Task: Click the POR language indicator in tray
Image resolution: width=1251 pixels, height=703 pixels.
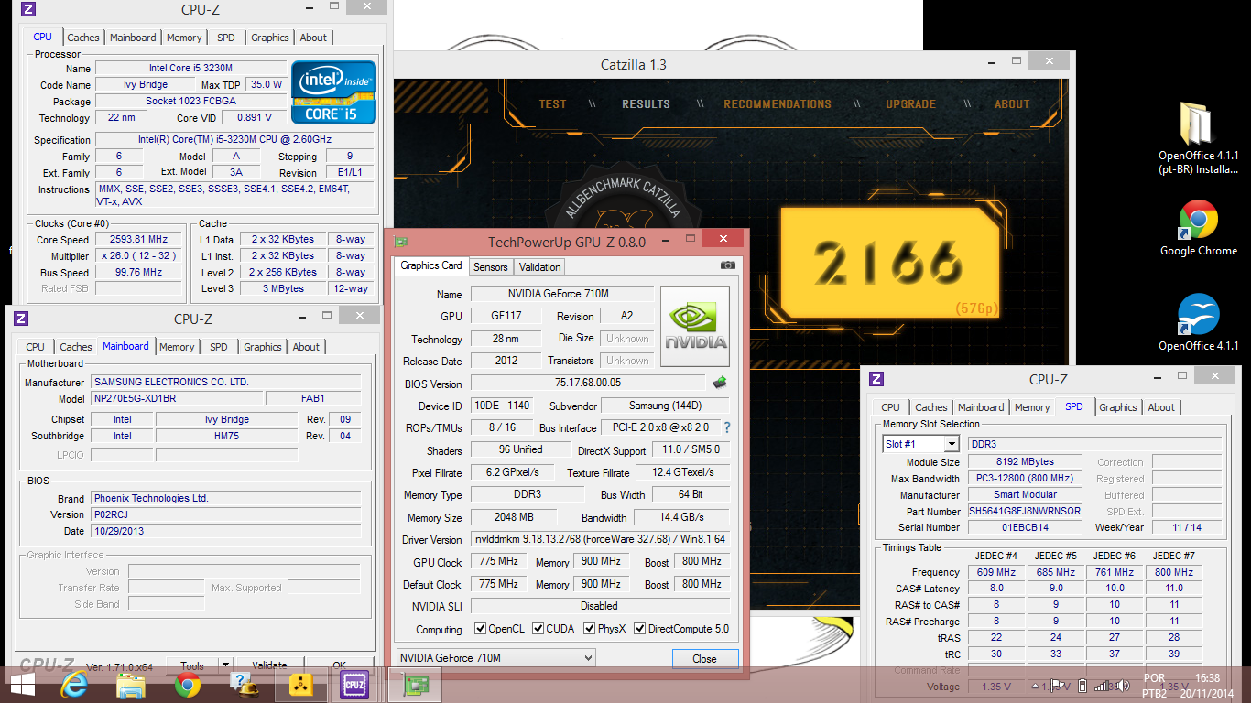Action: tap(1155, 678)
